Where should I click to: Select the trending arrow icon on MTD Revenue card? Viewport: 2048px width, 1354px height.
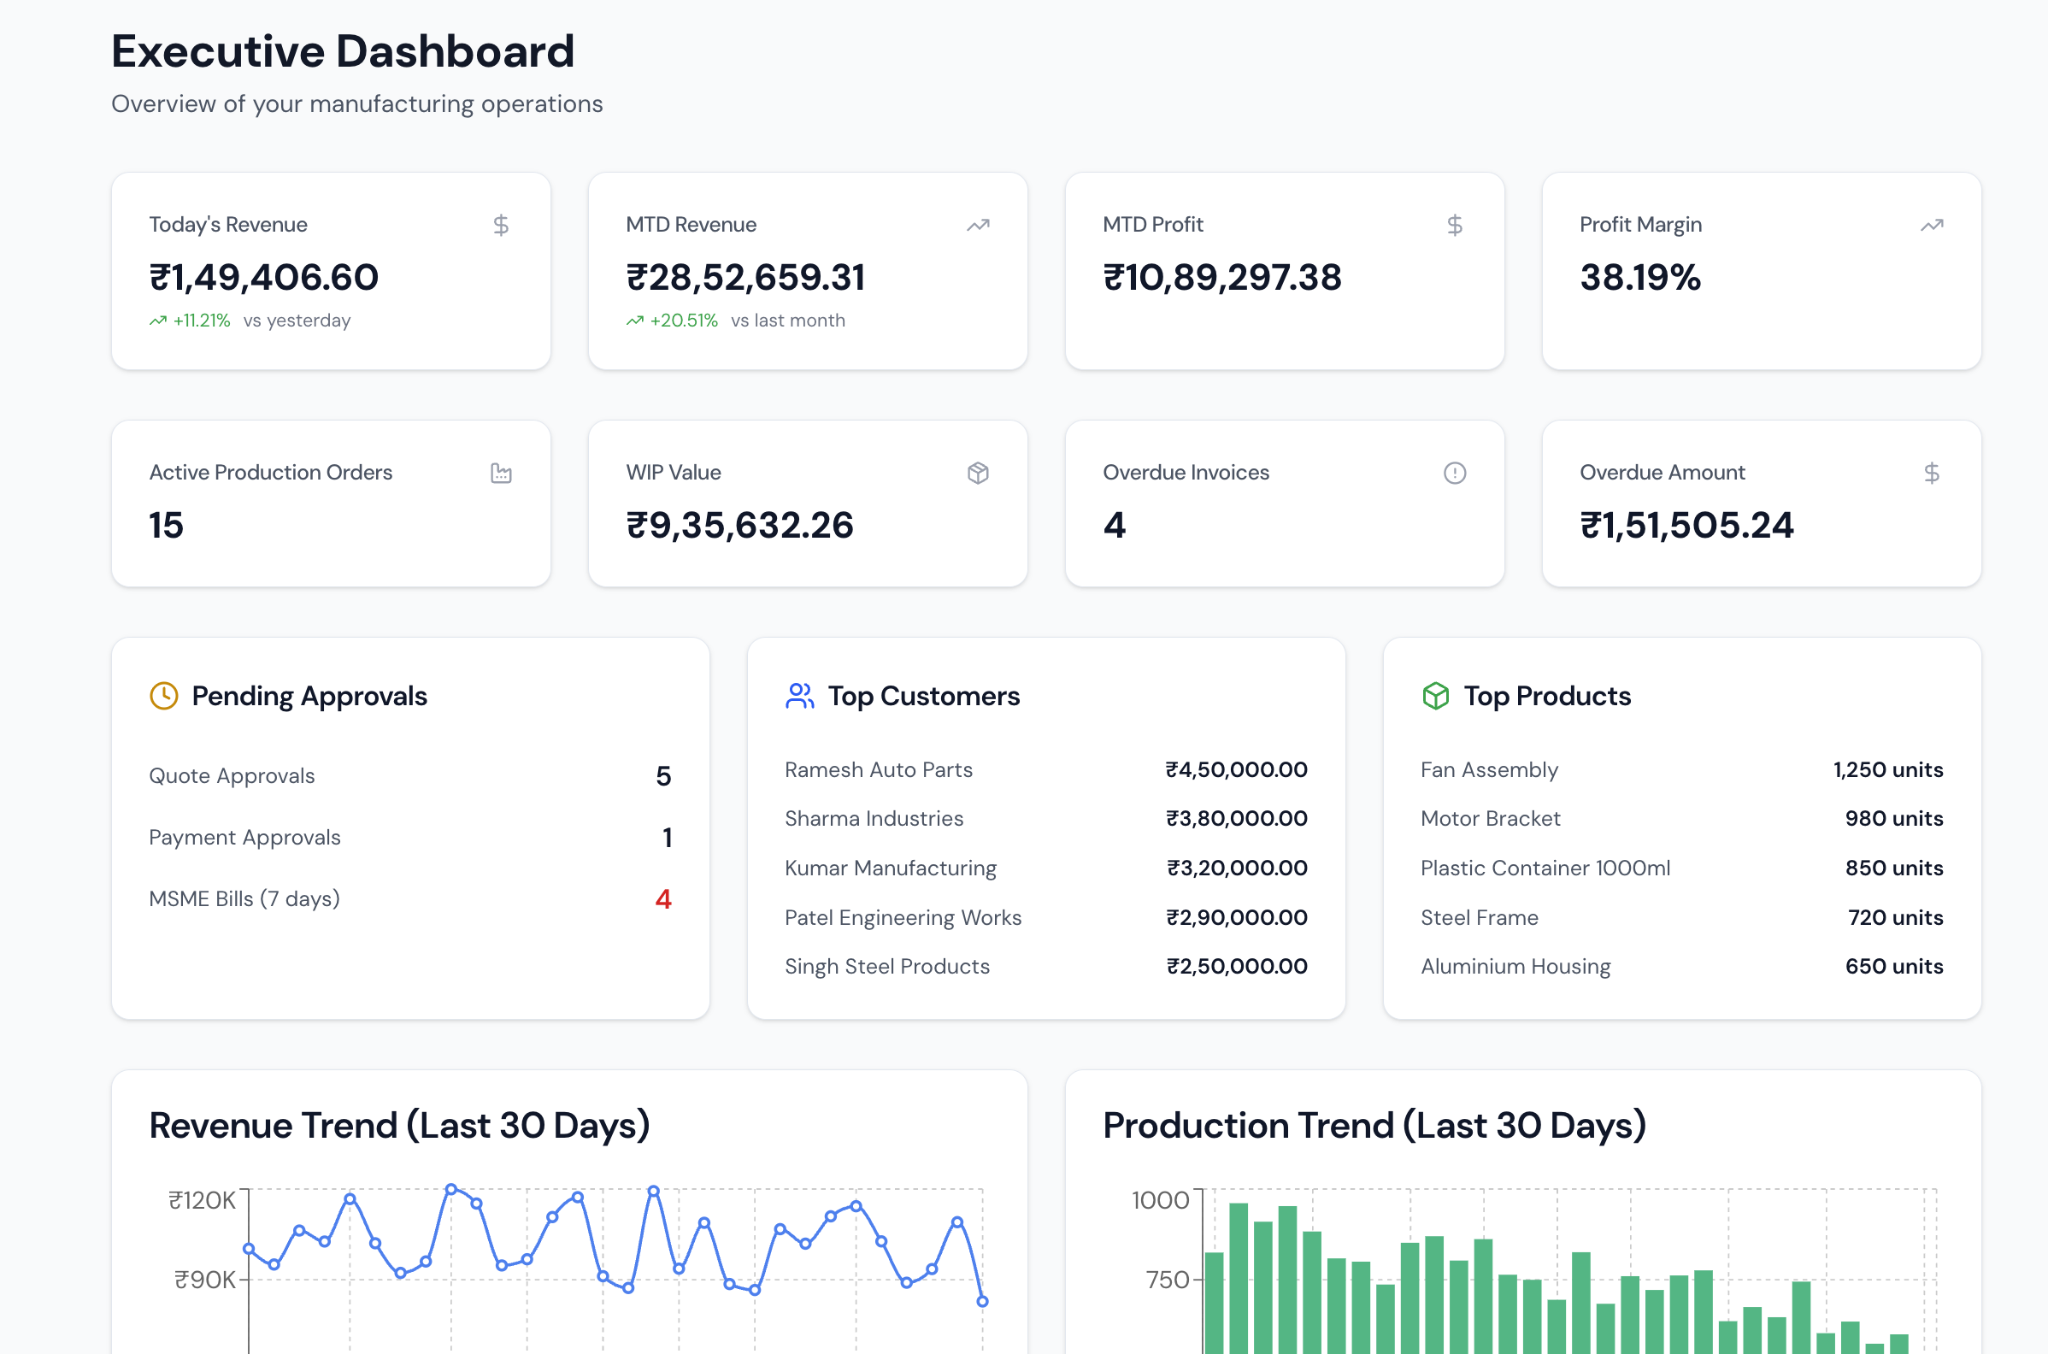(x=977, y=225)
